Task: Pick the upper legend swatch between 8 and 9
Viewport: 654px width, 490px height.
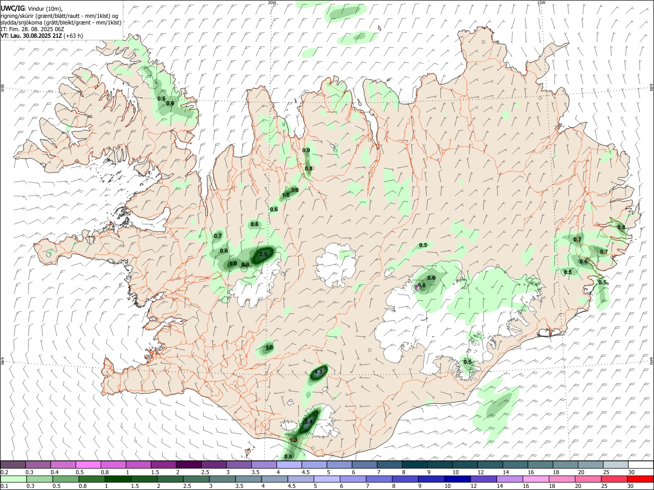Action: click(415, 464)
